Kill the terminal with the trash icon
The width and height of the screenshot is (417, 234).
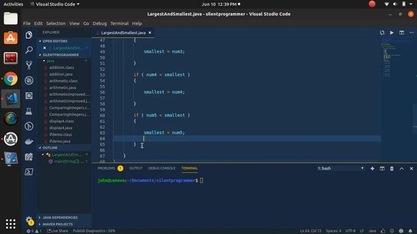[x=392, y=168]
